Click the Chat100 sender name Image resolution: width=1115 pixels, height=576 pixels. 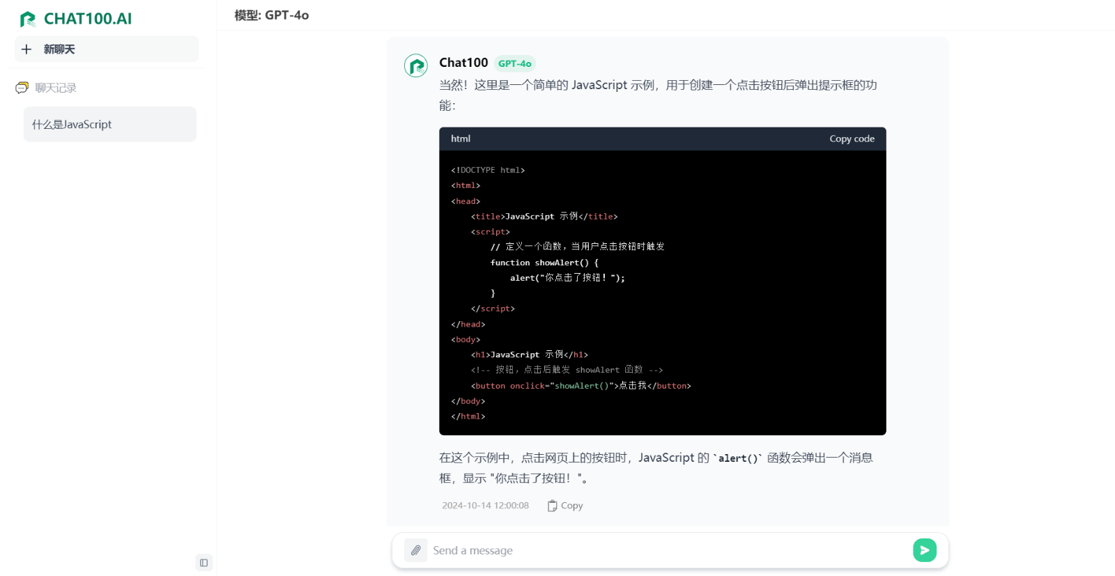463,63
